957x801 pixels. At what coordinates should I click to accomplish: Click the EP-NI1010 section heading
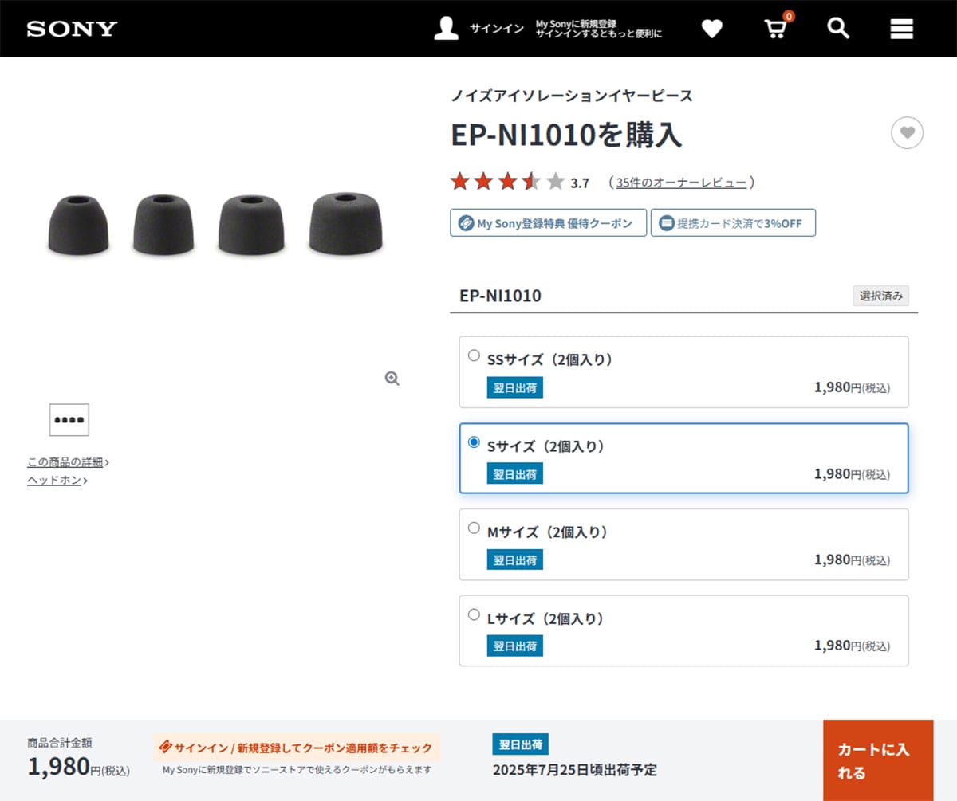pos(501,296)
